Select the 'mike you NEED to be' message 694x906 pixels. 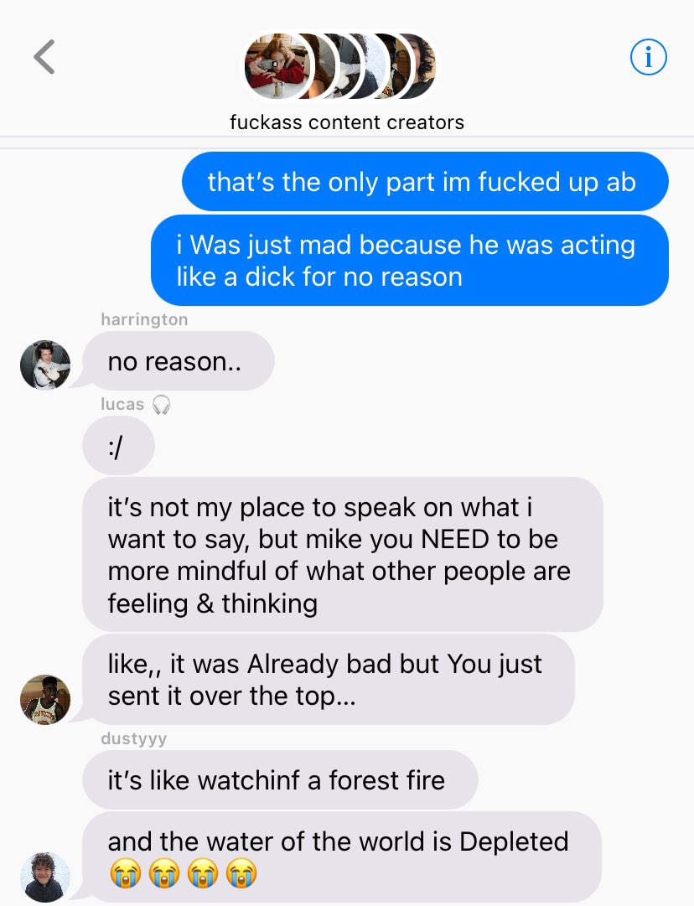[343, 555]
